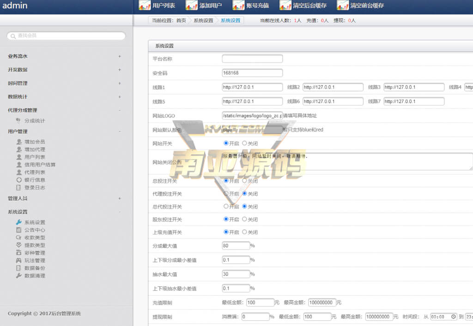Open 用户列表 from the top navigation
Screen dimensions: 473x326
point(164,6)
